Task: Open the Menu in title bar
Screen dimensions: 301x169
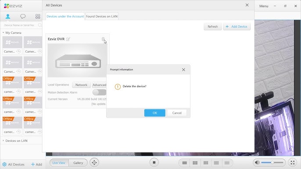Action: click(x=264, y=6)
